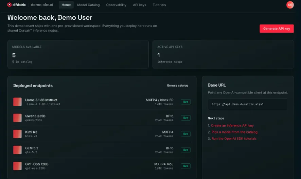
Task: Click the Active API Keys card
Action: coord(223,54)
